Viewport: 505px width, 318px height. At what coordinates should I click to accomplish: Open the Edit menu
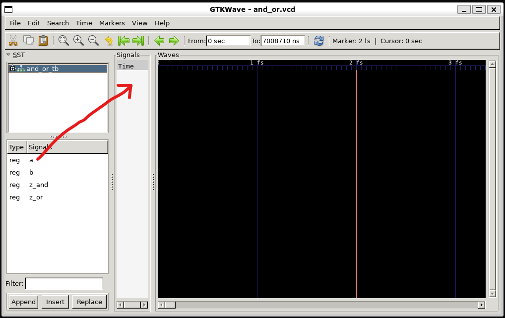tap(34, 23)
